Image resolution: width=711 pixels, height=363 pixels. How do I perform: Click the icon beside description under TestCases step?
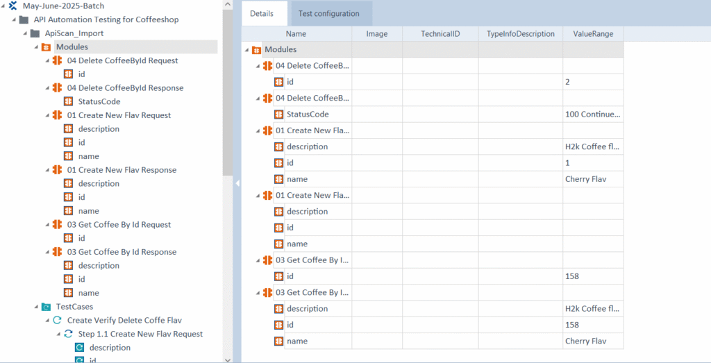pyautogui.click(x=79, y=348)
